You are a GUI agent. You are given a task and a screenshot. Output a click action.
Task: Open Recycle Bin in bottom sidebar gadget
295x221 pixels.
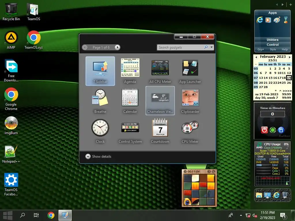point(285,195)
